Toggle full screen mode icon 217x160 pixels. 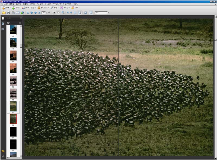click(x=85, y=13)
